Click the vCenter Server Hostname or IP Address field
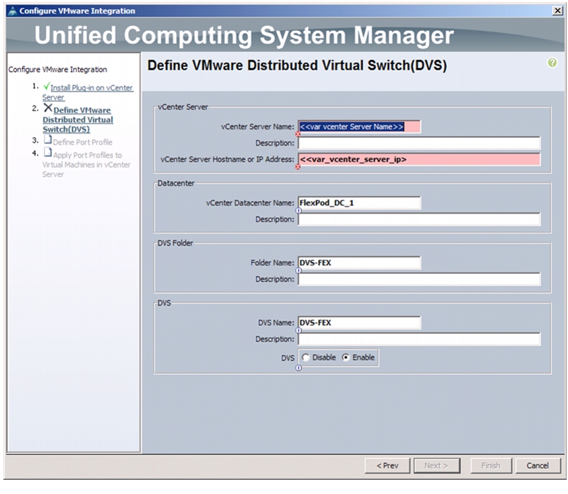 419,159
